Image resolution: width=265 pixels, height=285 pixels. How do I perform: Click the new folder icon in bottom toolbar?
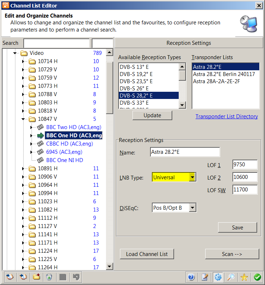(x=36, y=277)
